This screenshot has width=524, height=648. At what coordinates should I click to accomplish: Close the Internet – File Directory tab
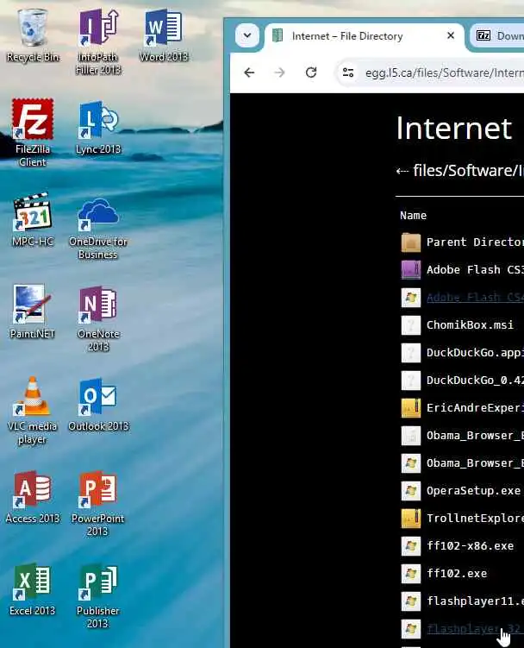(x=451, y=36)
